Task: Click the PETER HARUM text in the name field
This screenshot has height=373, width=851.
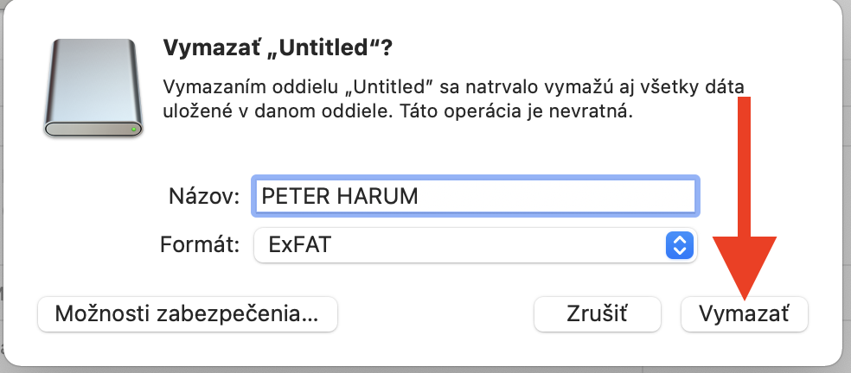Action: (x=340, y=196)
